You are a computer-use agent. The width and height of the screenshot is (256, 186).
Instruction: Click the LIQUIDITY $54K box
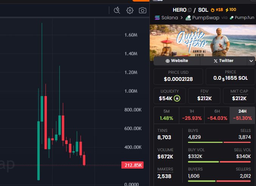(169, 96)
